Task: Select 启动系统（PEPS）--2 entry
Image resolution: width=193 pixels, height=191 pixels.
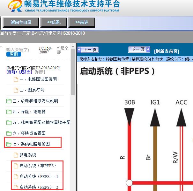Action: [x=39, y=187]
